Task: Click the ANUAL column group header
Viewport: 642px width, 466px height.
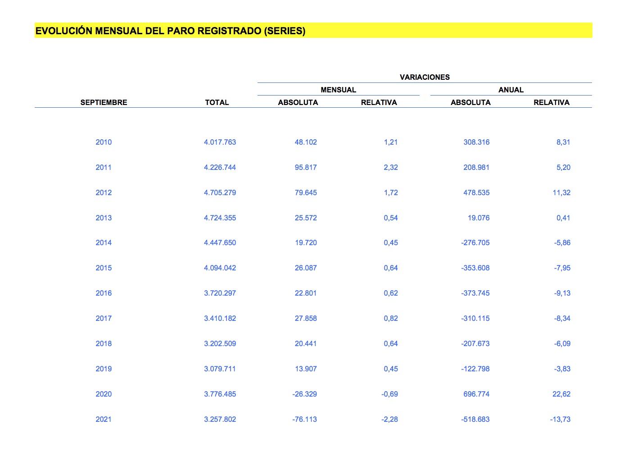Action: [x=511, y=90]
